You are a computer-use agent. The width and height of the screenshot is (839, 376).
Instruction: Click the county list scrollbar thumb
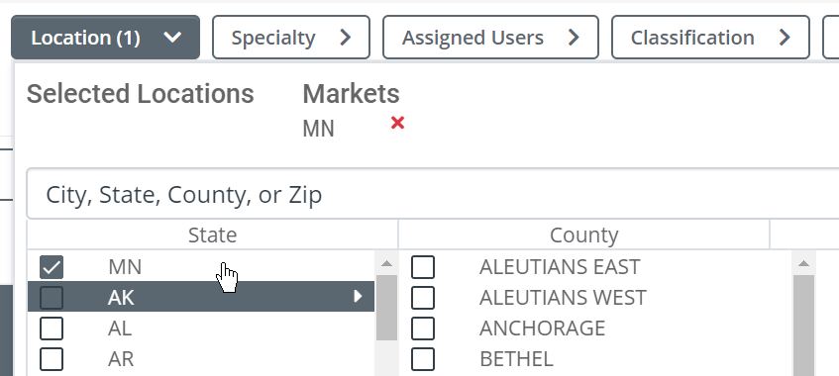[x=803, y=326]
